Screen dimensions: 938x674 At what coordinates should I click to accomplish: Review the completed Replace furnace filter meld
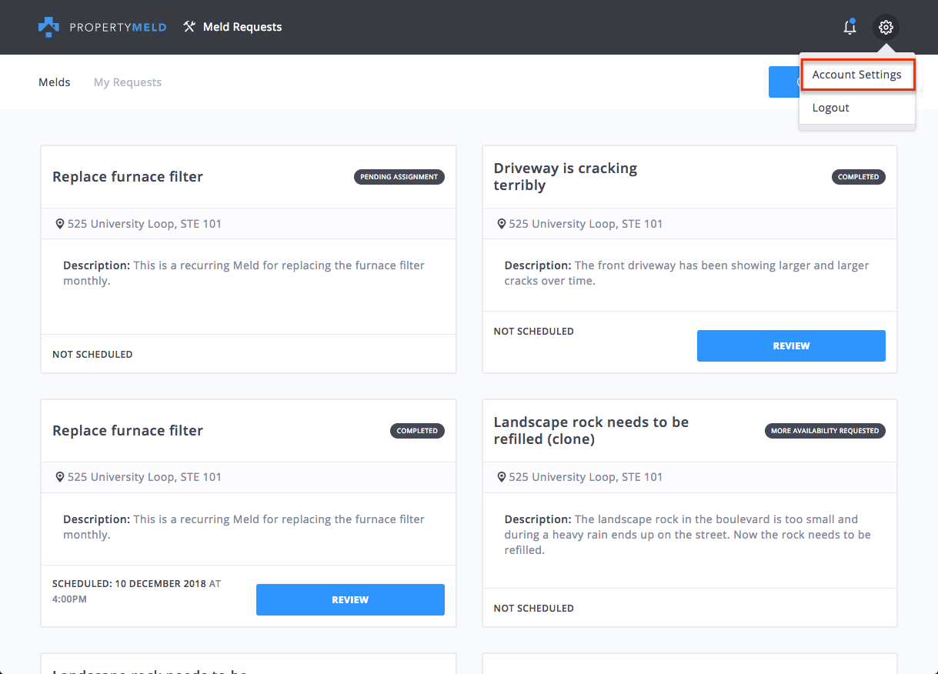[350, 600]
